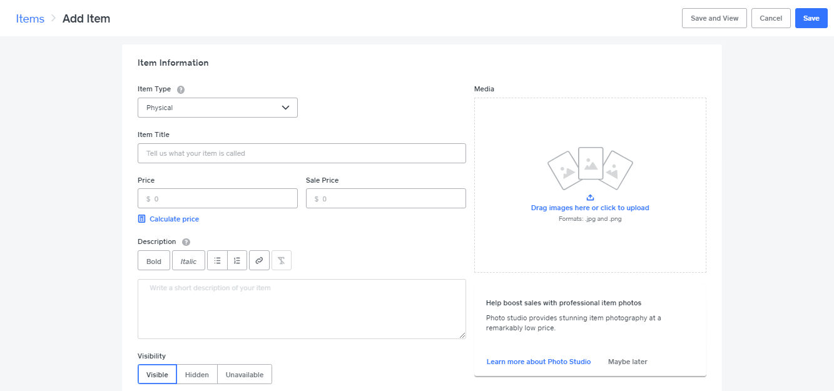Toggle Italic formatting in the description toolbar
The image size is (834, 391).
(x=188, y=260)
